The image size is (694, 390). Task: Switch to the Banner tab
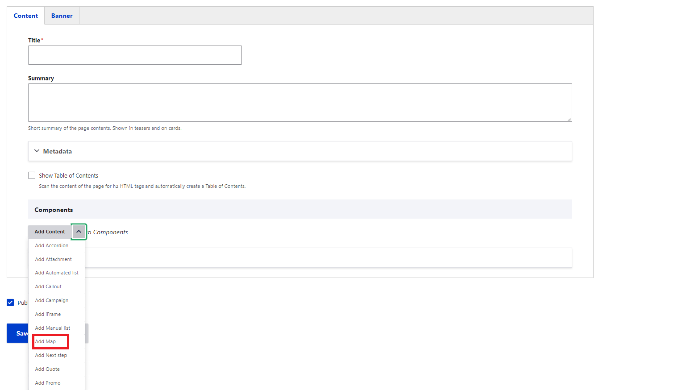click(62, 16)
